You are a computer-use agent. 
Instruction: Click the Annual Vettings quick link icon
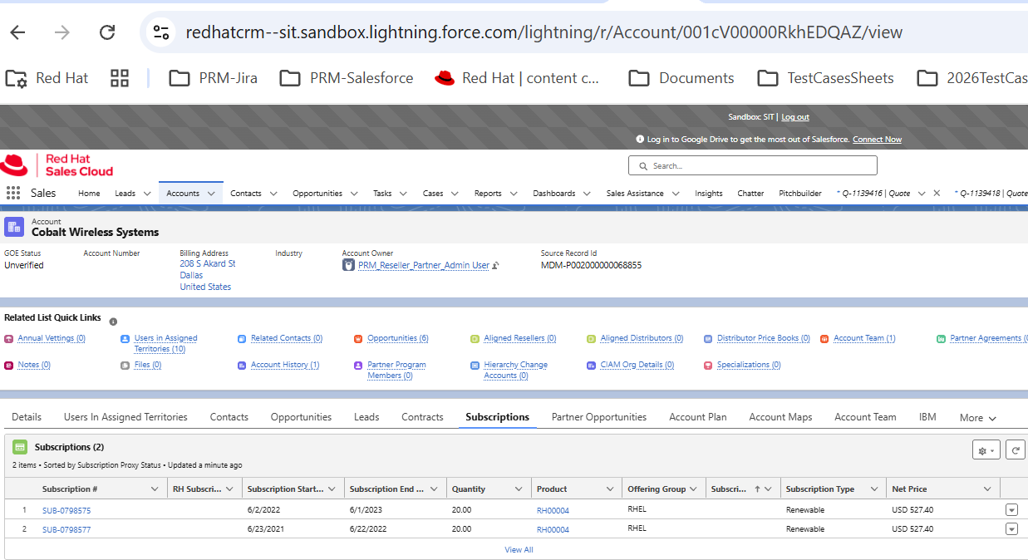point(9,339)
